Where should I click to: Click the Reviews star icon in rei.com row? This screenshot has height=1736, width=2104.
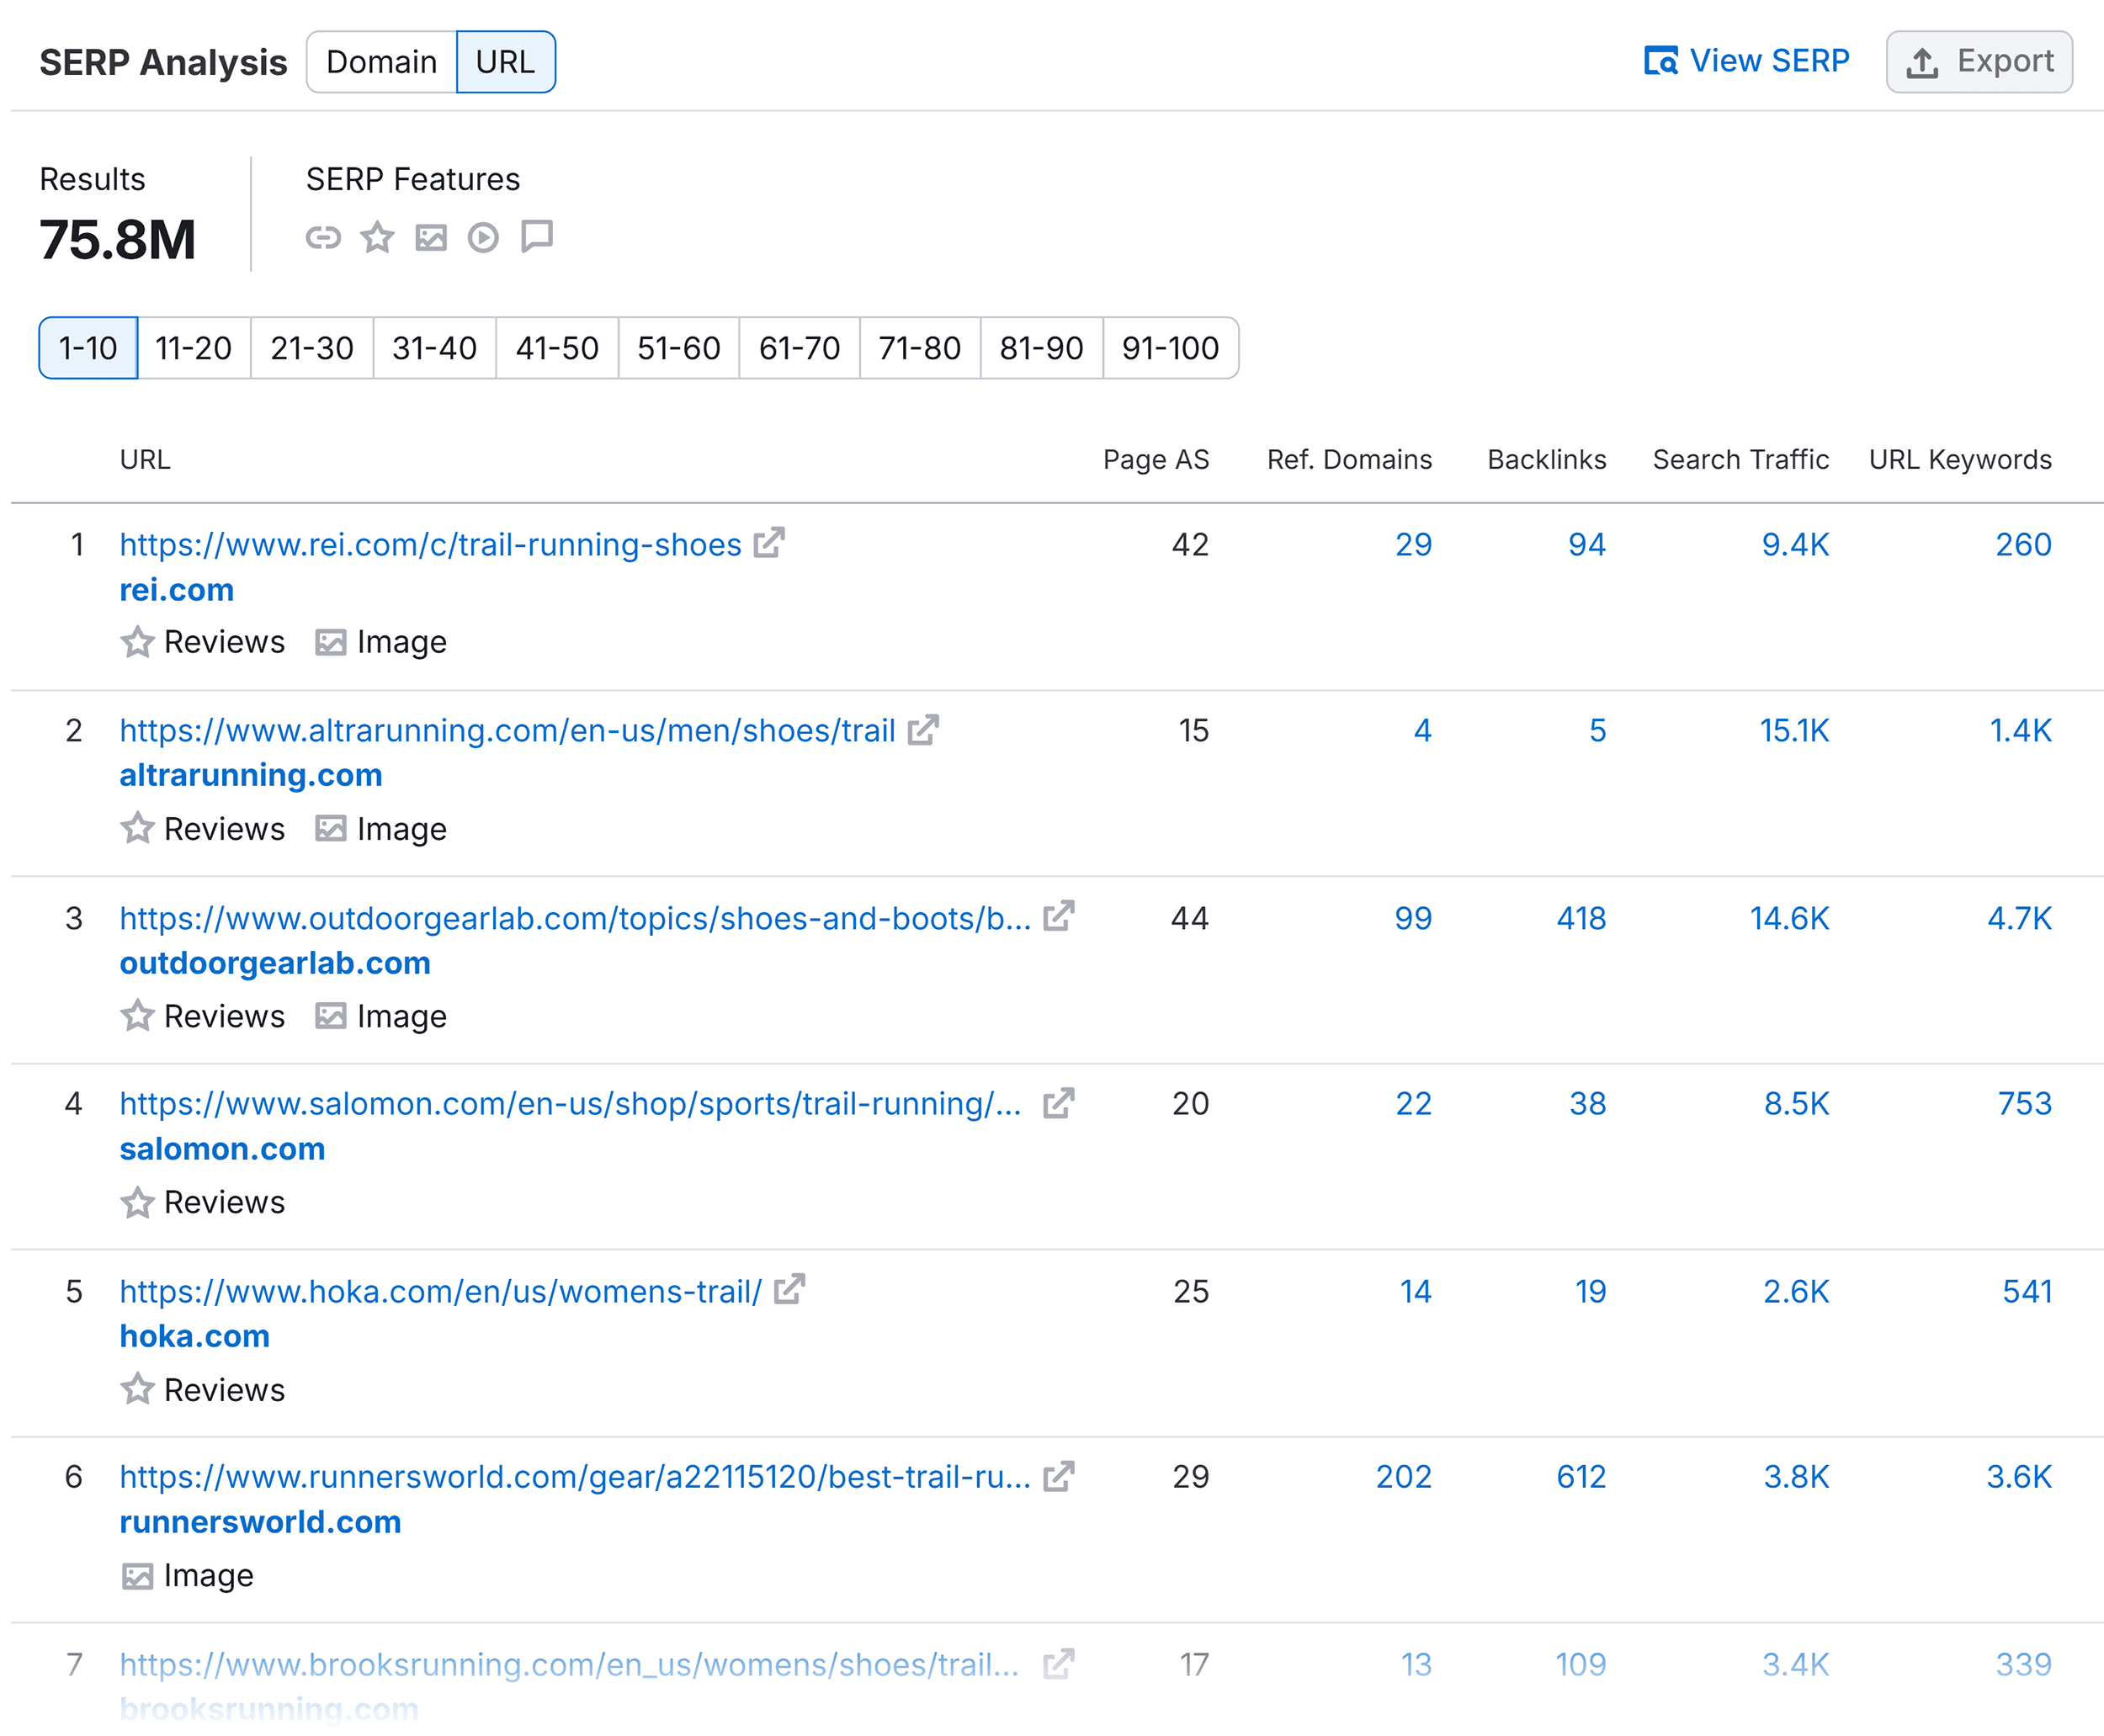click(x=137, y=642)
